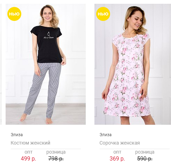Click the Элиза brand above Сорочка женская
The height and width of the screenshot is (163, 171).
106,135
